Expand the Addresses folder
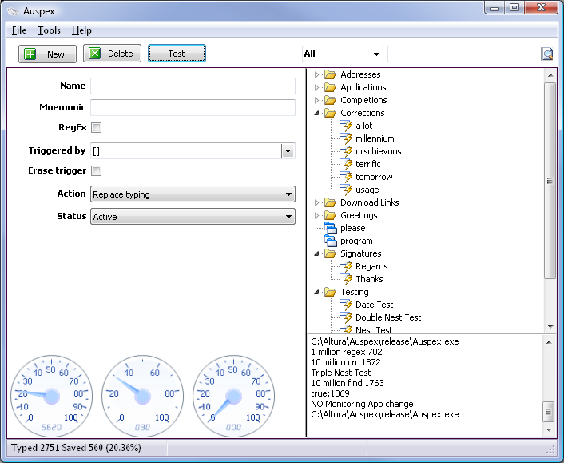The image size is (564, 463). point(316,74)
